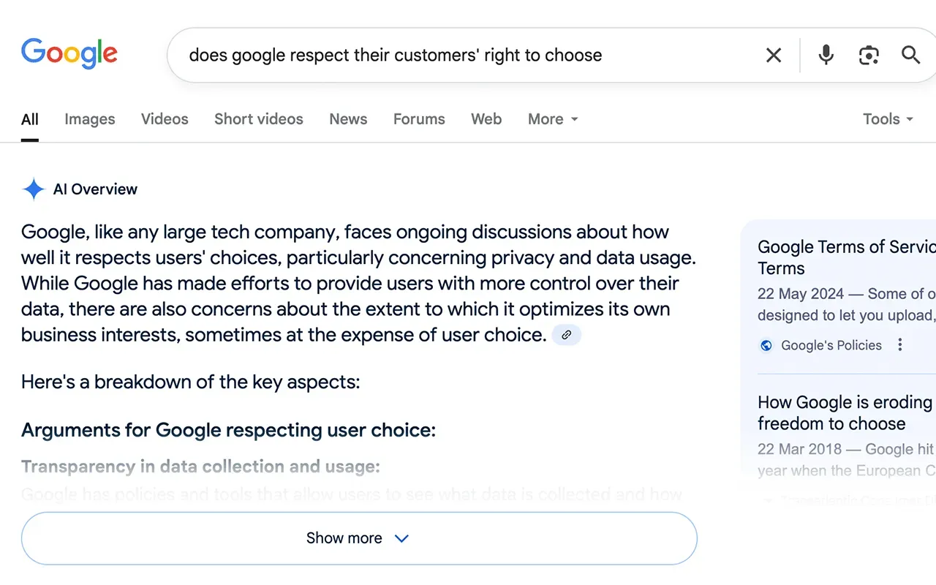Open the News search tab
The width and height of the screenshot is (936, 585).
coord(347,119)
